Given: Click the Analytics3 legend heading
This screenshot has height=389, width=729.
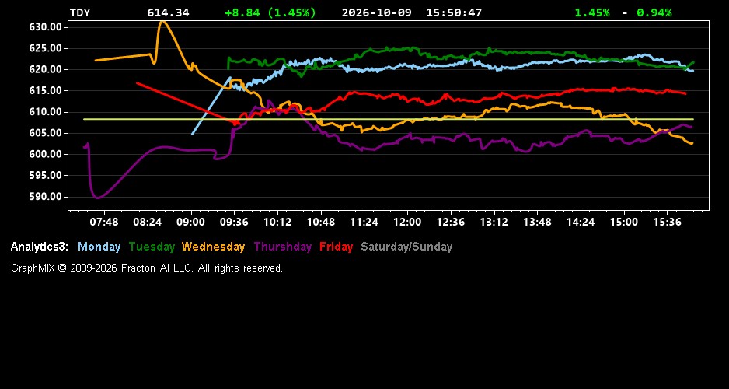Looking at the screenshot, I should coord(40,247).
